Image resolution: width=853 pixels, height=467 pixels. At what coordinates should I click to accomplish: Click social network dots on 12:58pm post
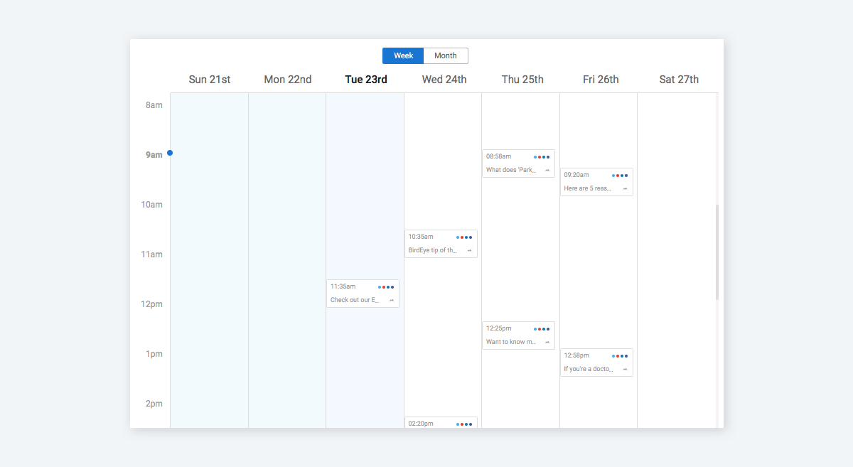click(x=620, y=355)
